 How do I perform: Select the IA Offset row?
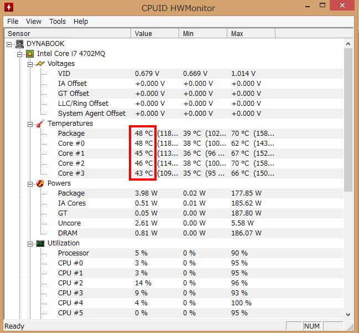pyautogui.click(x=200, y=84)
